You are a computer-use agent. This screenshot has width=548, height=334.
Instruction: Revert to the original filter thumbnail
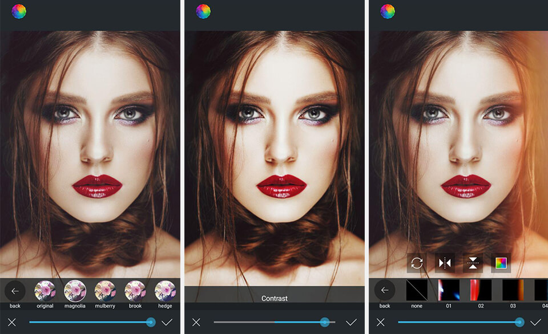coord(45,291)
